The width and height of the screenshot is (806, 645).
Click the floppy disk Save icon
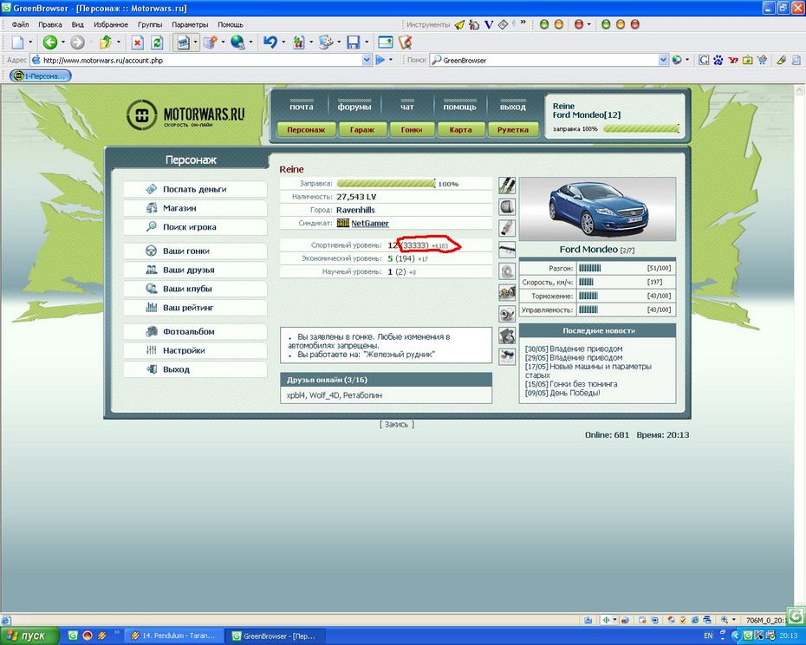click(353, 42)
